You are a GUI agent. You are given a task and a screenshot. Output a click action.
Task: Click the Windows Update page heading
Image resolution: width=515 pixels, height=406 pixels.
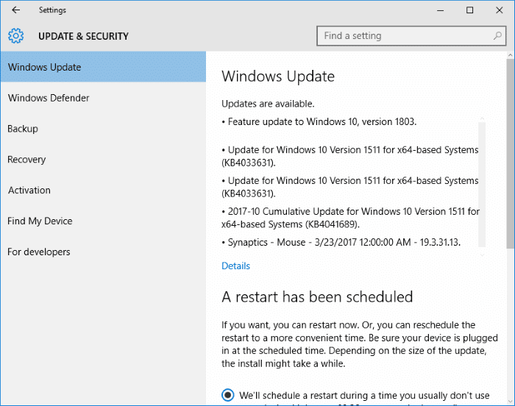(278, 76)
